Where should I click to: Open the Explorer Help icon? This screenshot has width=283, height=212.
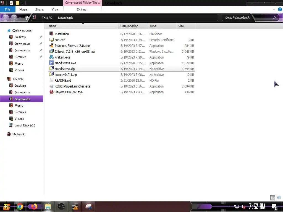(x=280, y=9)
